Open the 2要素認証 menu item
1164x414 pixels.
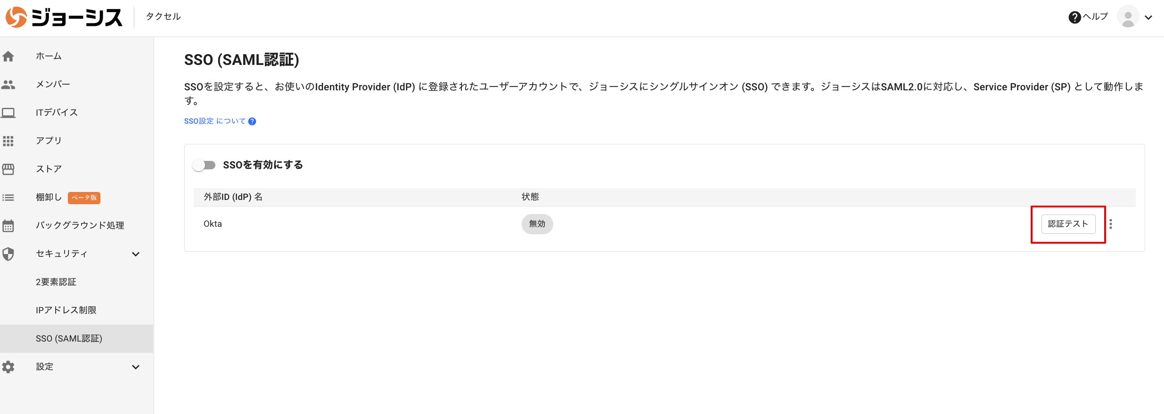coord(56,282)
